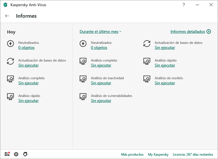Open 'Sin ejecutar' under Análisis de vulnerabilidades

pos(101,101)
